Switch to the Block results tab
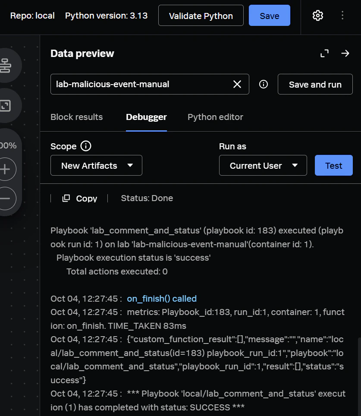 [x=77, y=117]
